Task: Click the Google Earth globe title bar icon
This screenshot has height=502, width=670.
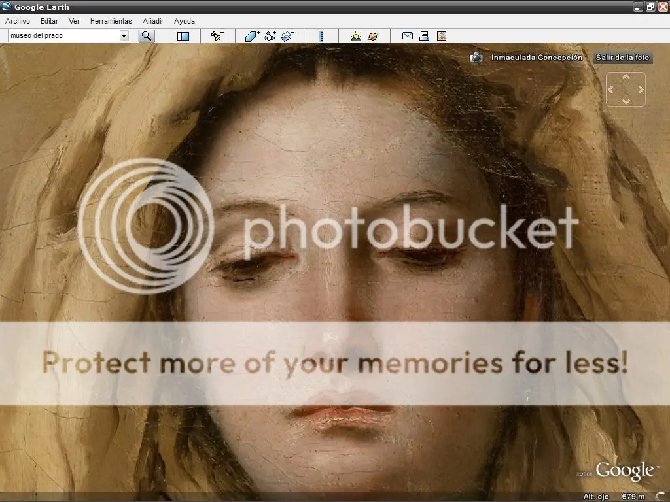Action: [x=6, y=7]
